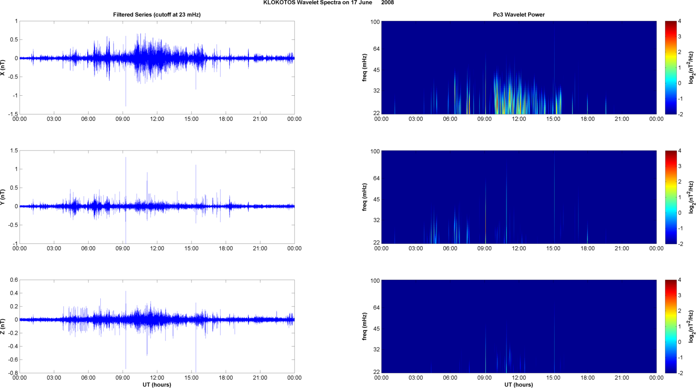
Task: Click the 1.5 tick on Y (nT) axis
Action: pos(14,150)
